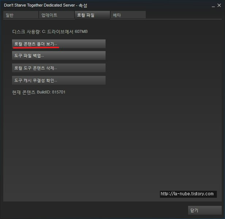Minimize the properties window
The image size is (225, 219).
[x=213, y=6]
